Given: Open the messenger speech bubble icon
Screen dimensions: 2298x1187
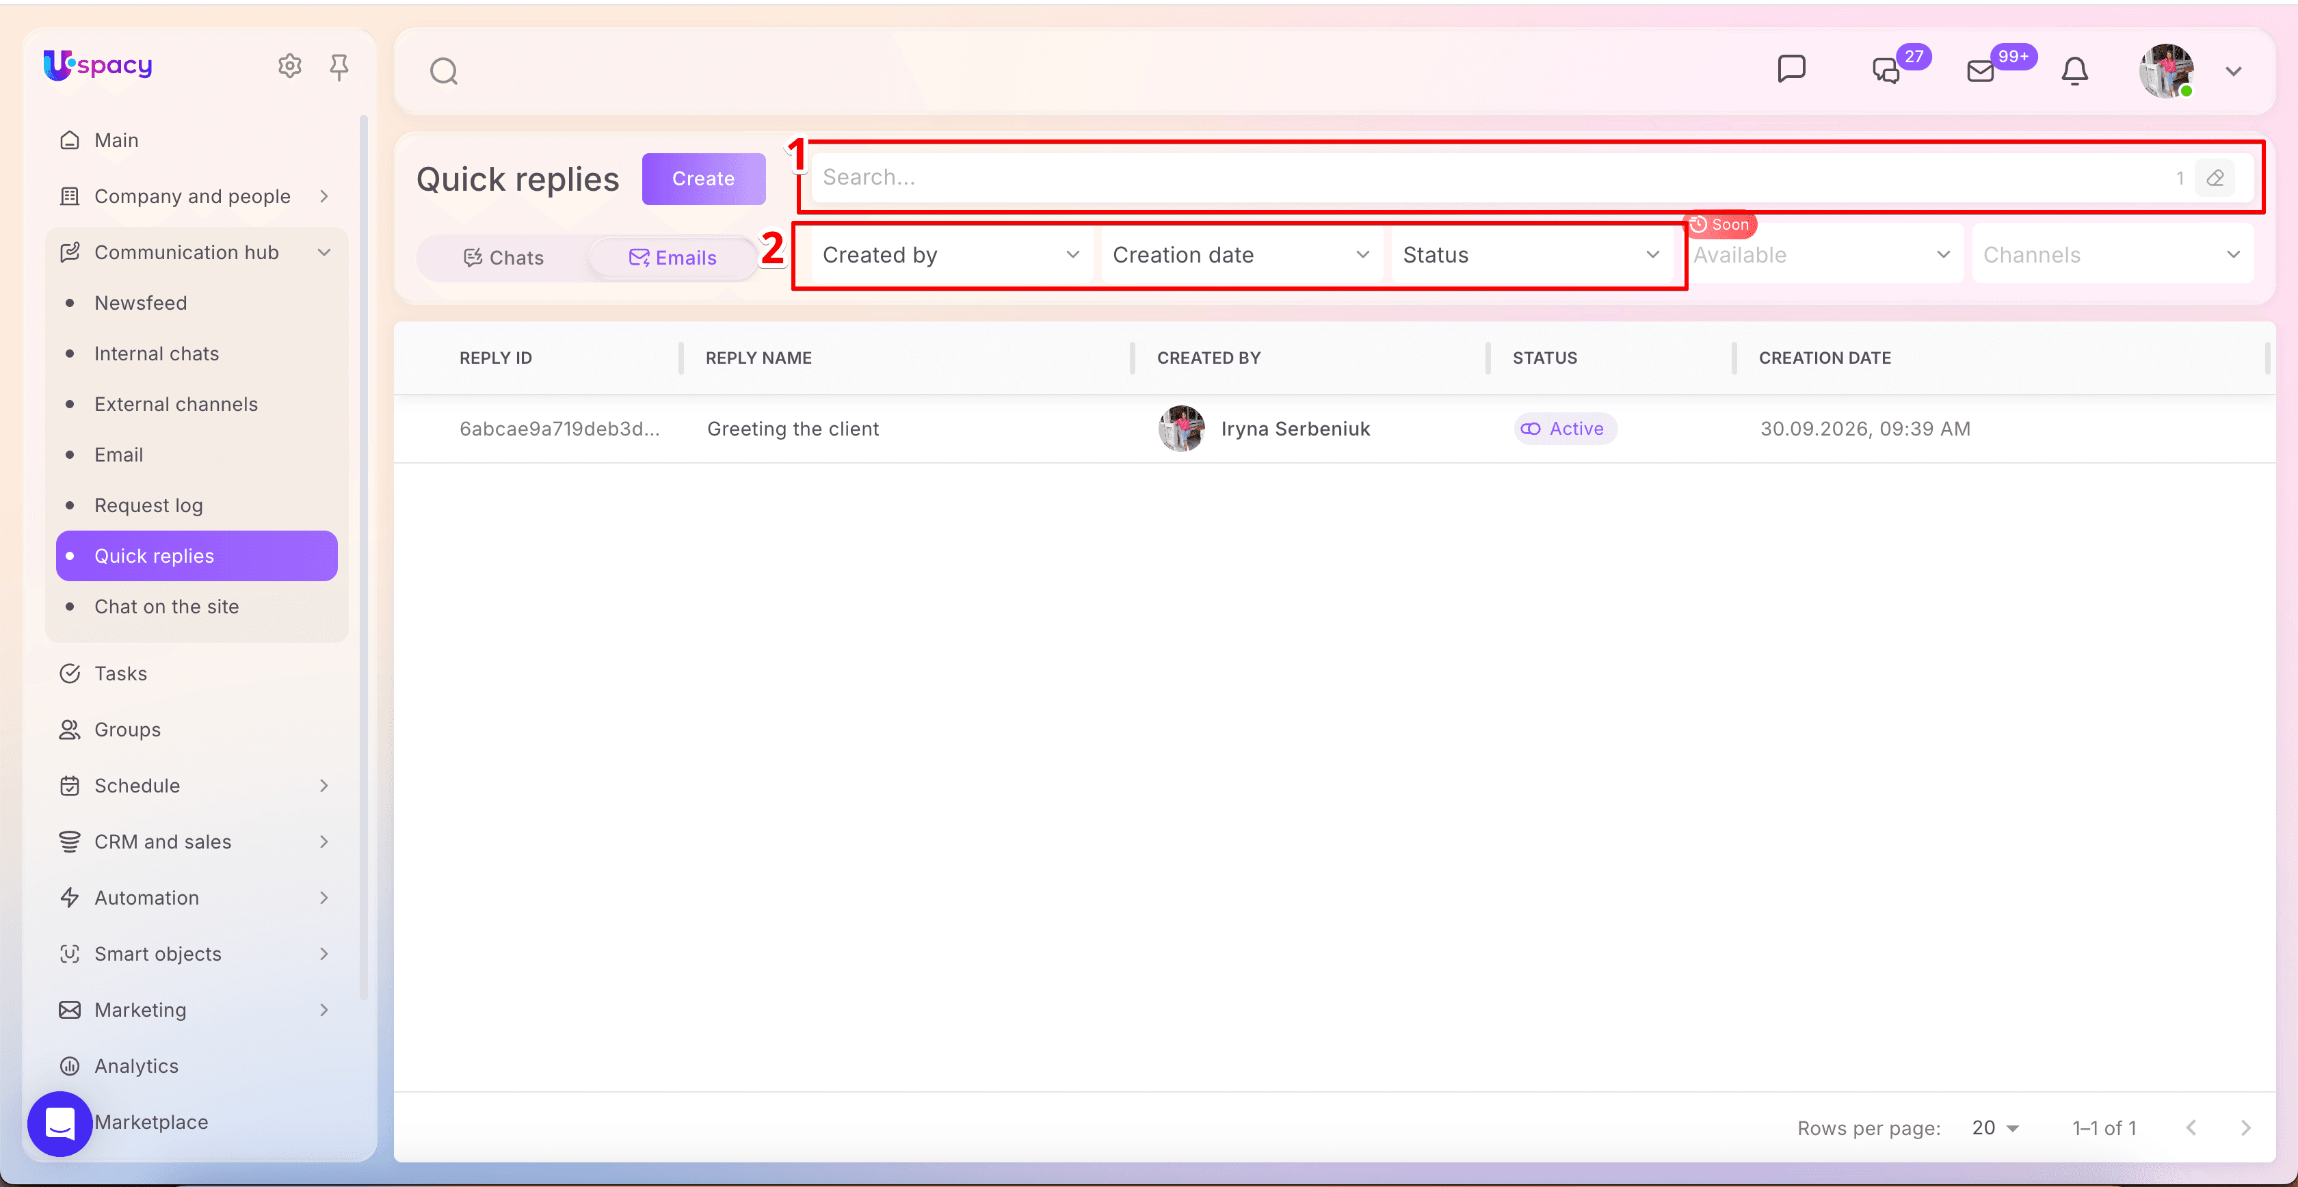Looking at the screenshot, I should [1791, 70].
